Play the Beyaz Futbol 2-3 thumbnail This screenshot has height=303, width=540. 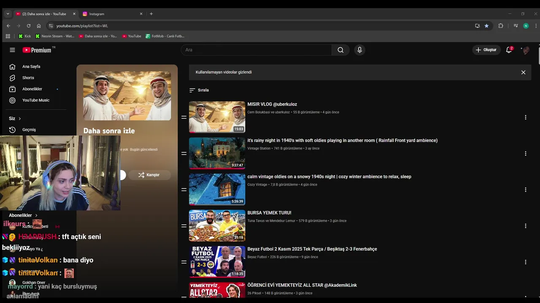tap(217, 262)
